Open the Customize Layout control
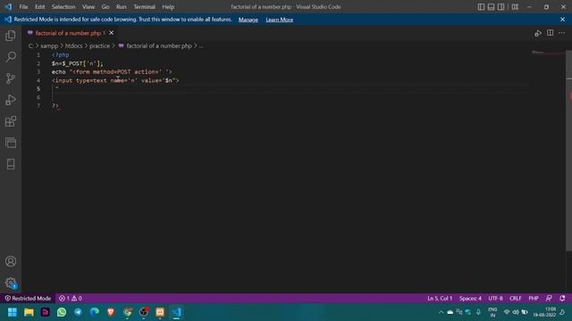 [515, 7]
